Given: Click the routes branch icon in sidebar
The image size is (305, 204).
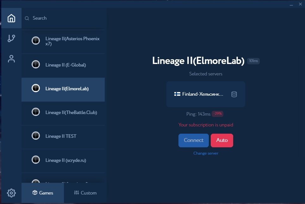Looking at the screenshot, I should coord(11,39).
